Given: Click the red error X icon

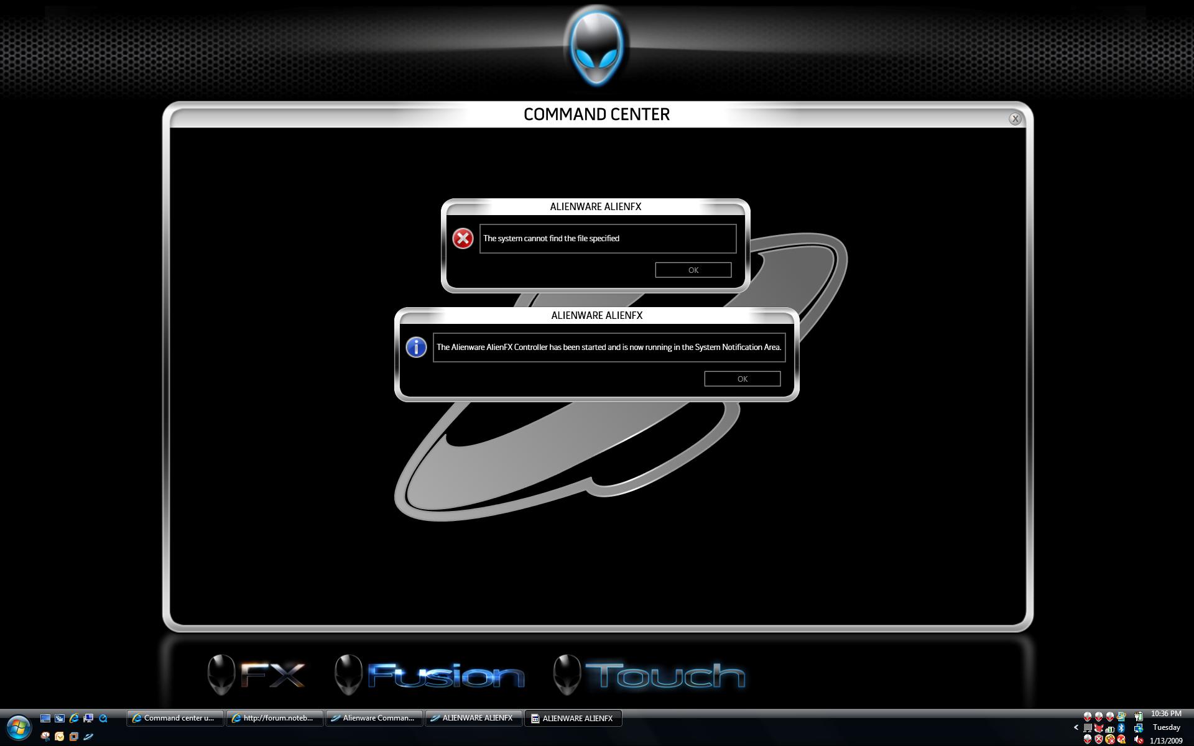Looking at the screenshot, I should (463, 238).
